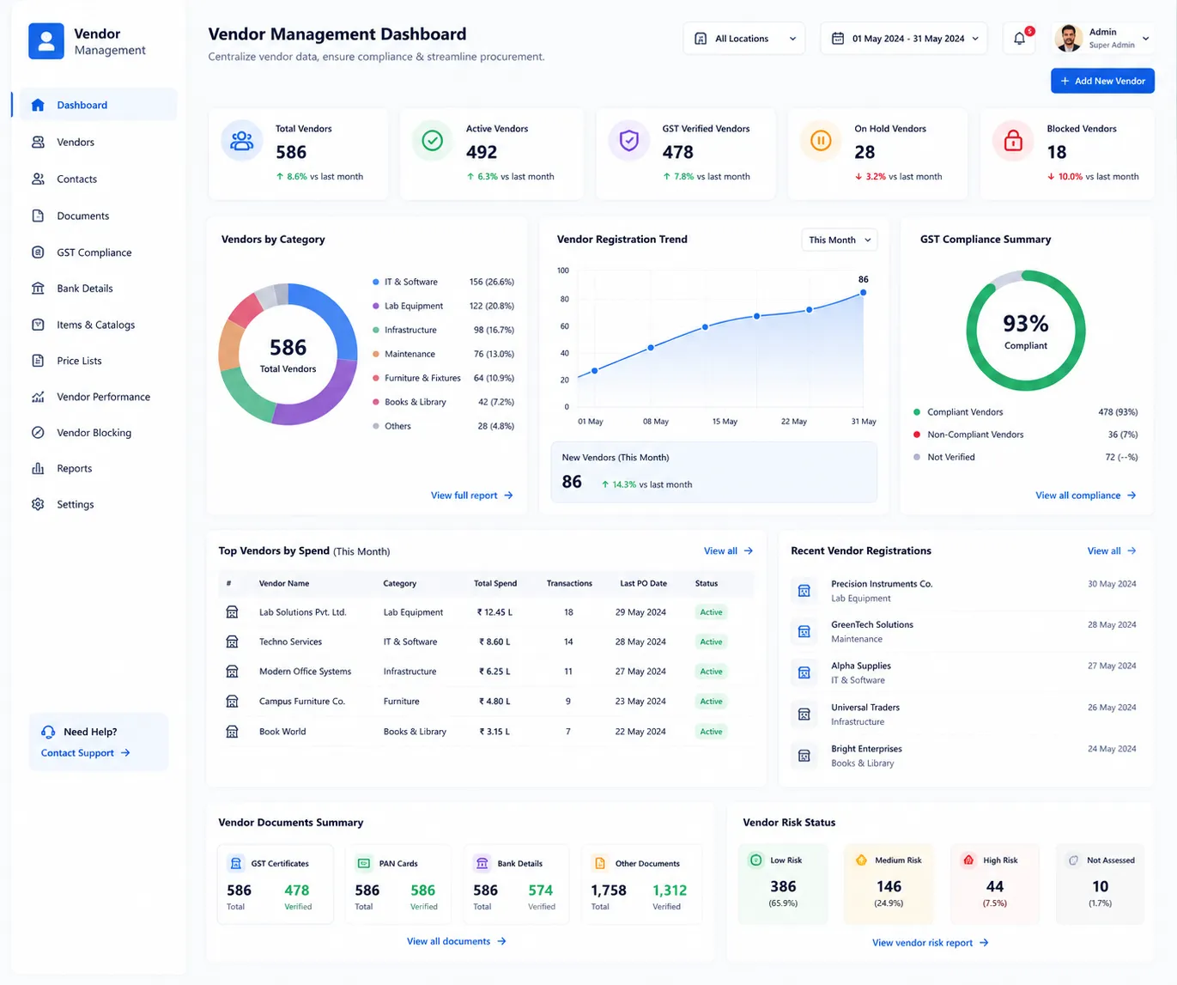This screenshot has height=985, width=1177.
Task: Click the Non-Compliant Vendors red legend dot
Action: click(x=917, y=435)
